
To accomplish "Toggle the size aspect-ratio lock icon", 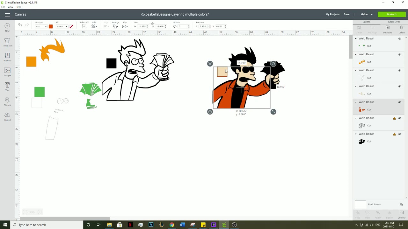I will point(152,24).
